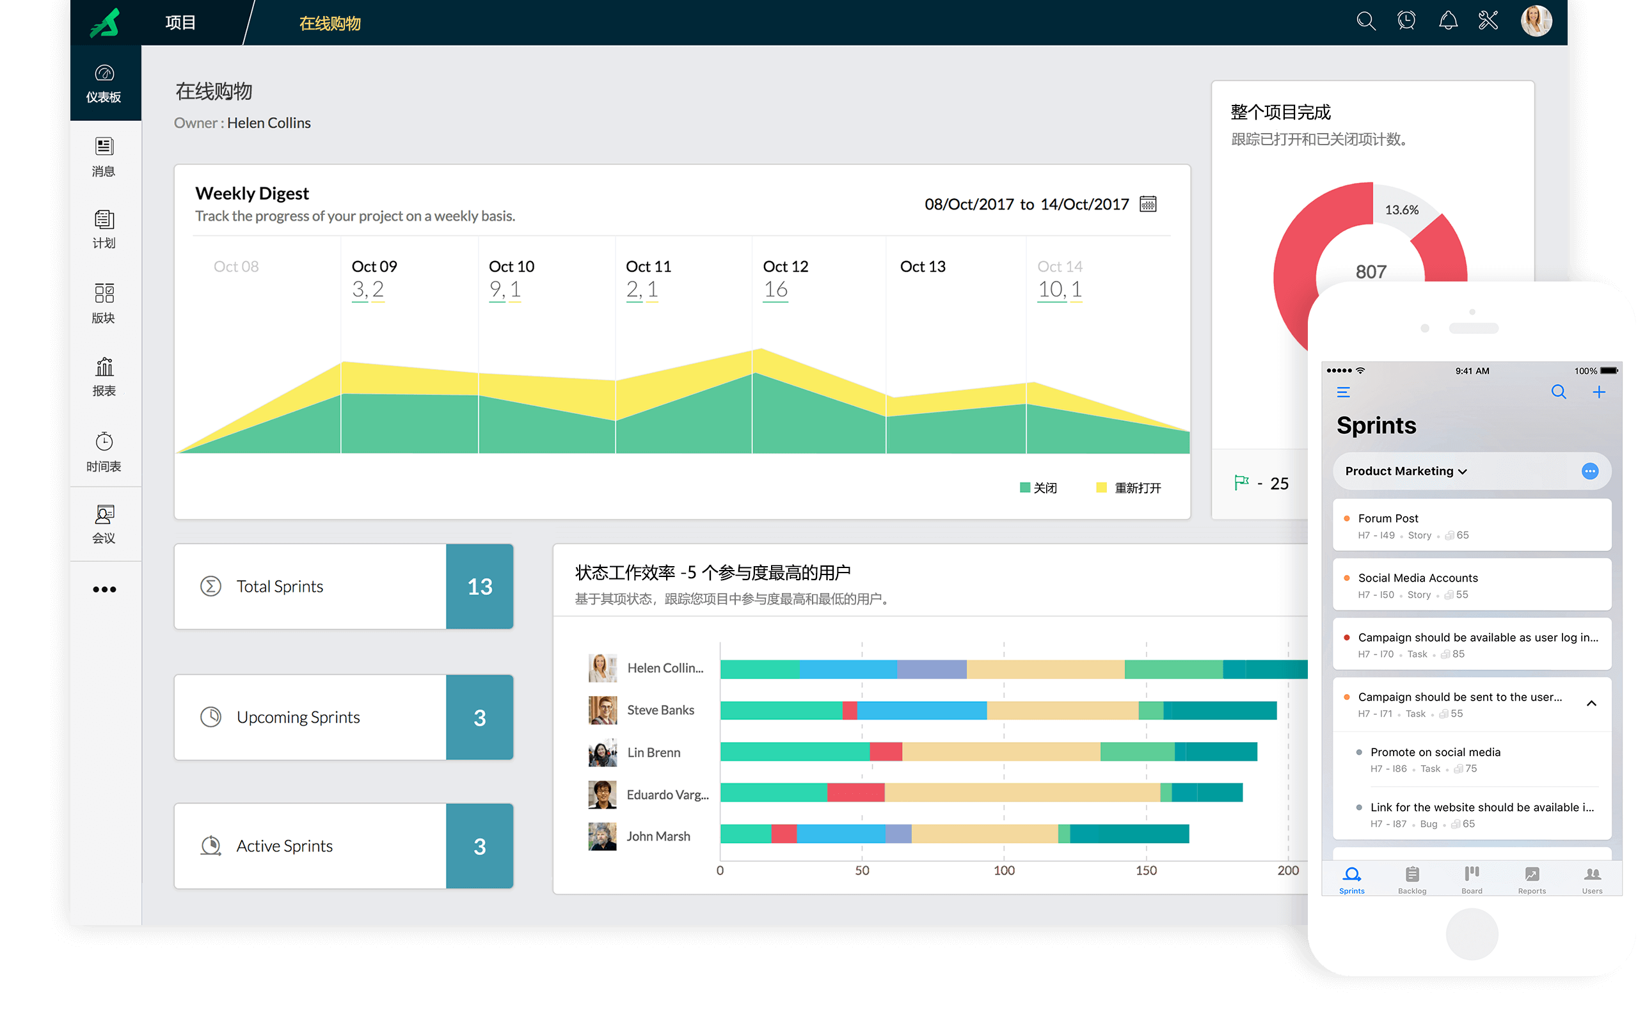Screen dimensions: 1638x1021
Task: Collapse the Campaign should be sent item
Action: (1591, 704)
